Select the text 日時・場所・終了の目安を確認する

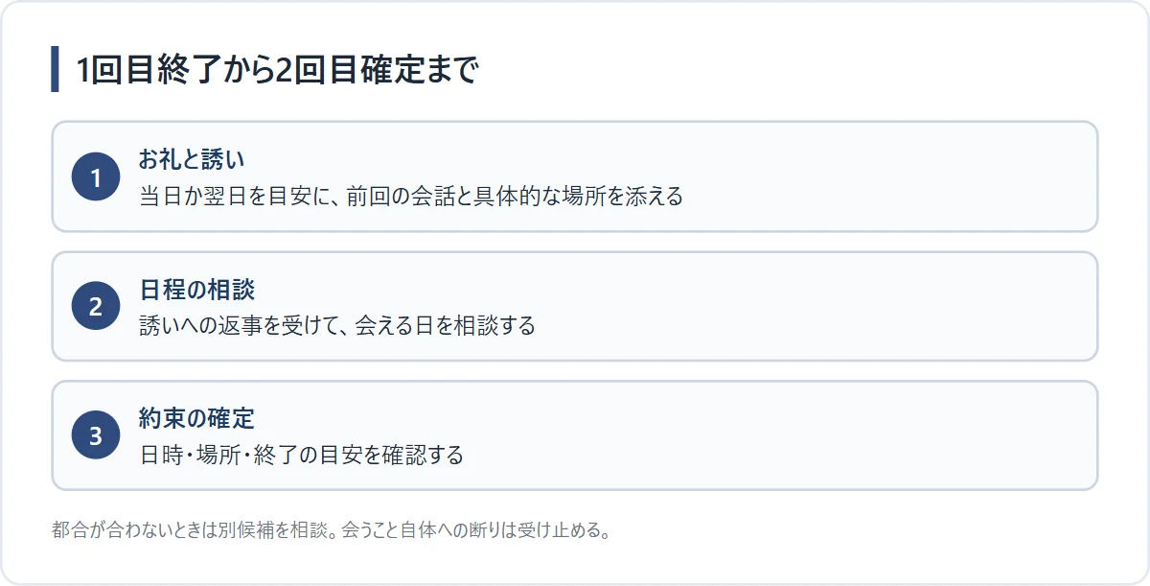tap(301, 455)
